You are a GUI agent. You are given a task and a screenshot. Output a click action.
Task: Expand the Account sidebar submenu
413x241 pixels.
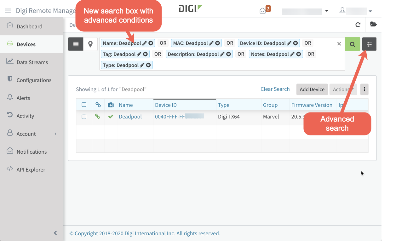32,134
